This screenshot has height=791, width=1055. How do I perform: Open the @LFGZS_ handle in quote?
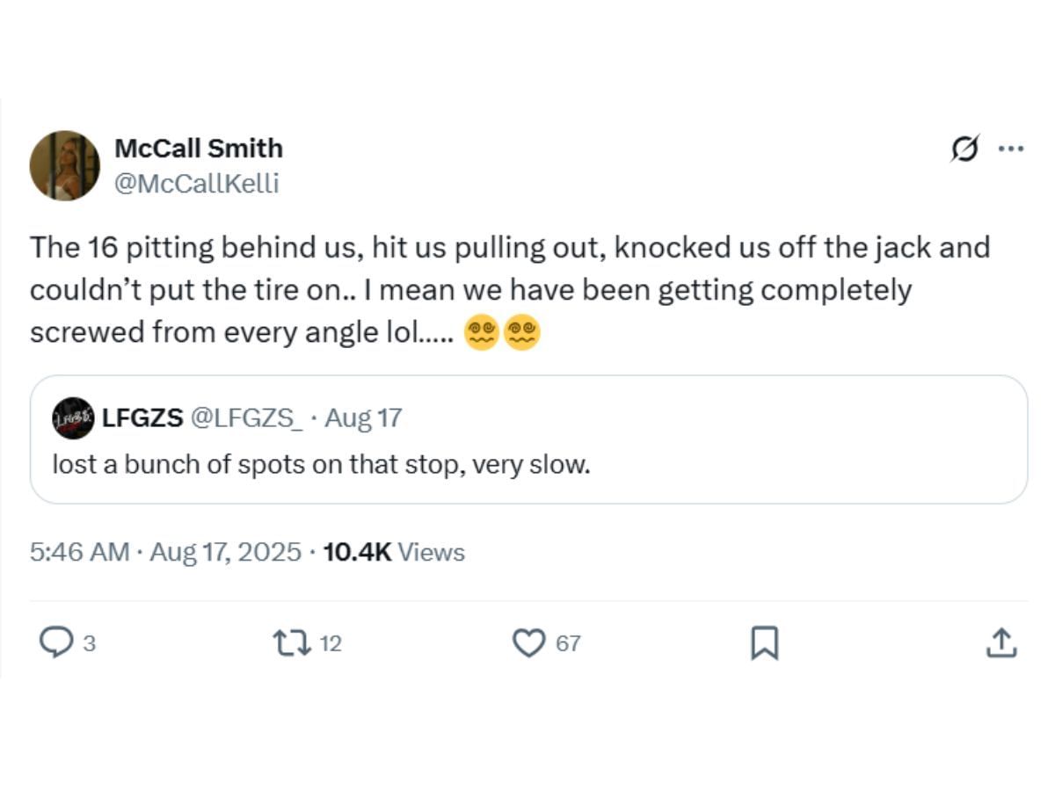[x=247, y=417]
